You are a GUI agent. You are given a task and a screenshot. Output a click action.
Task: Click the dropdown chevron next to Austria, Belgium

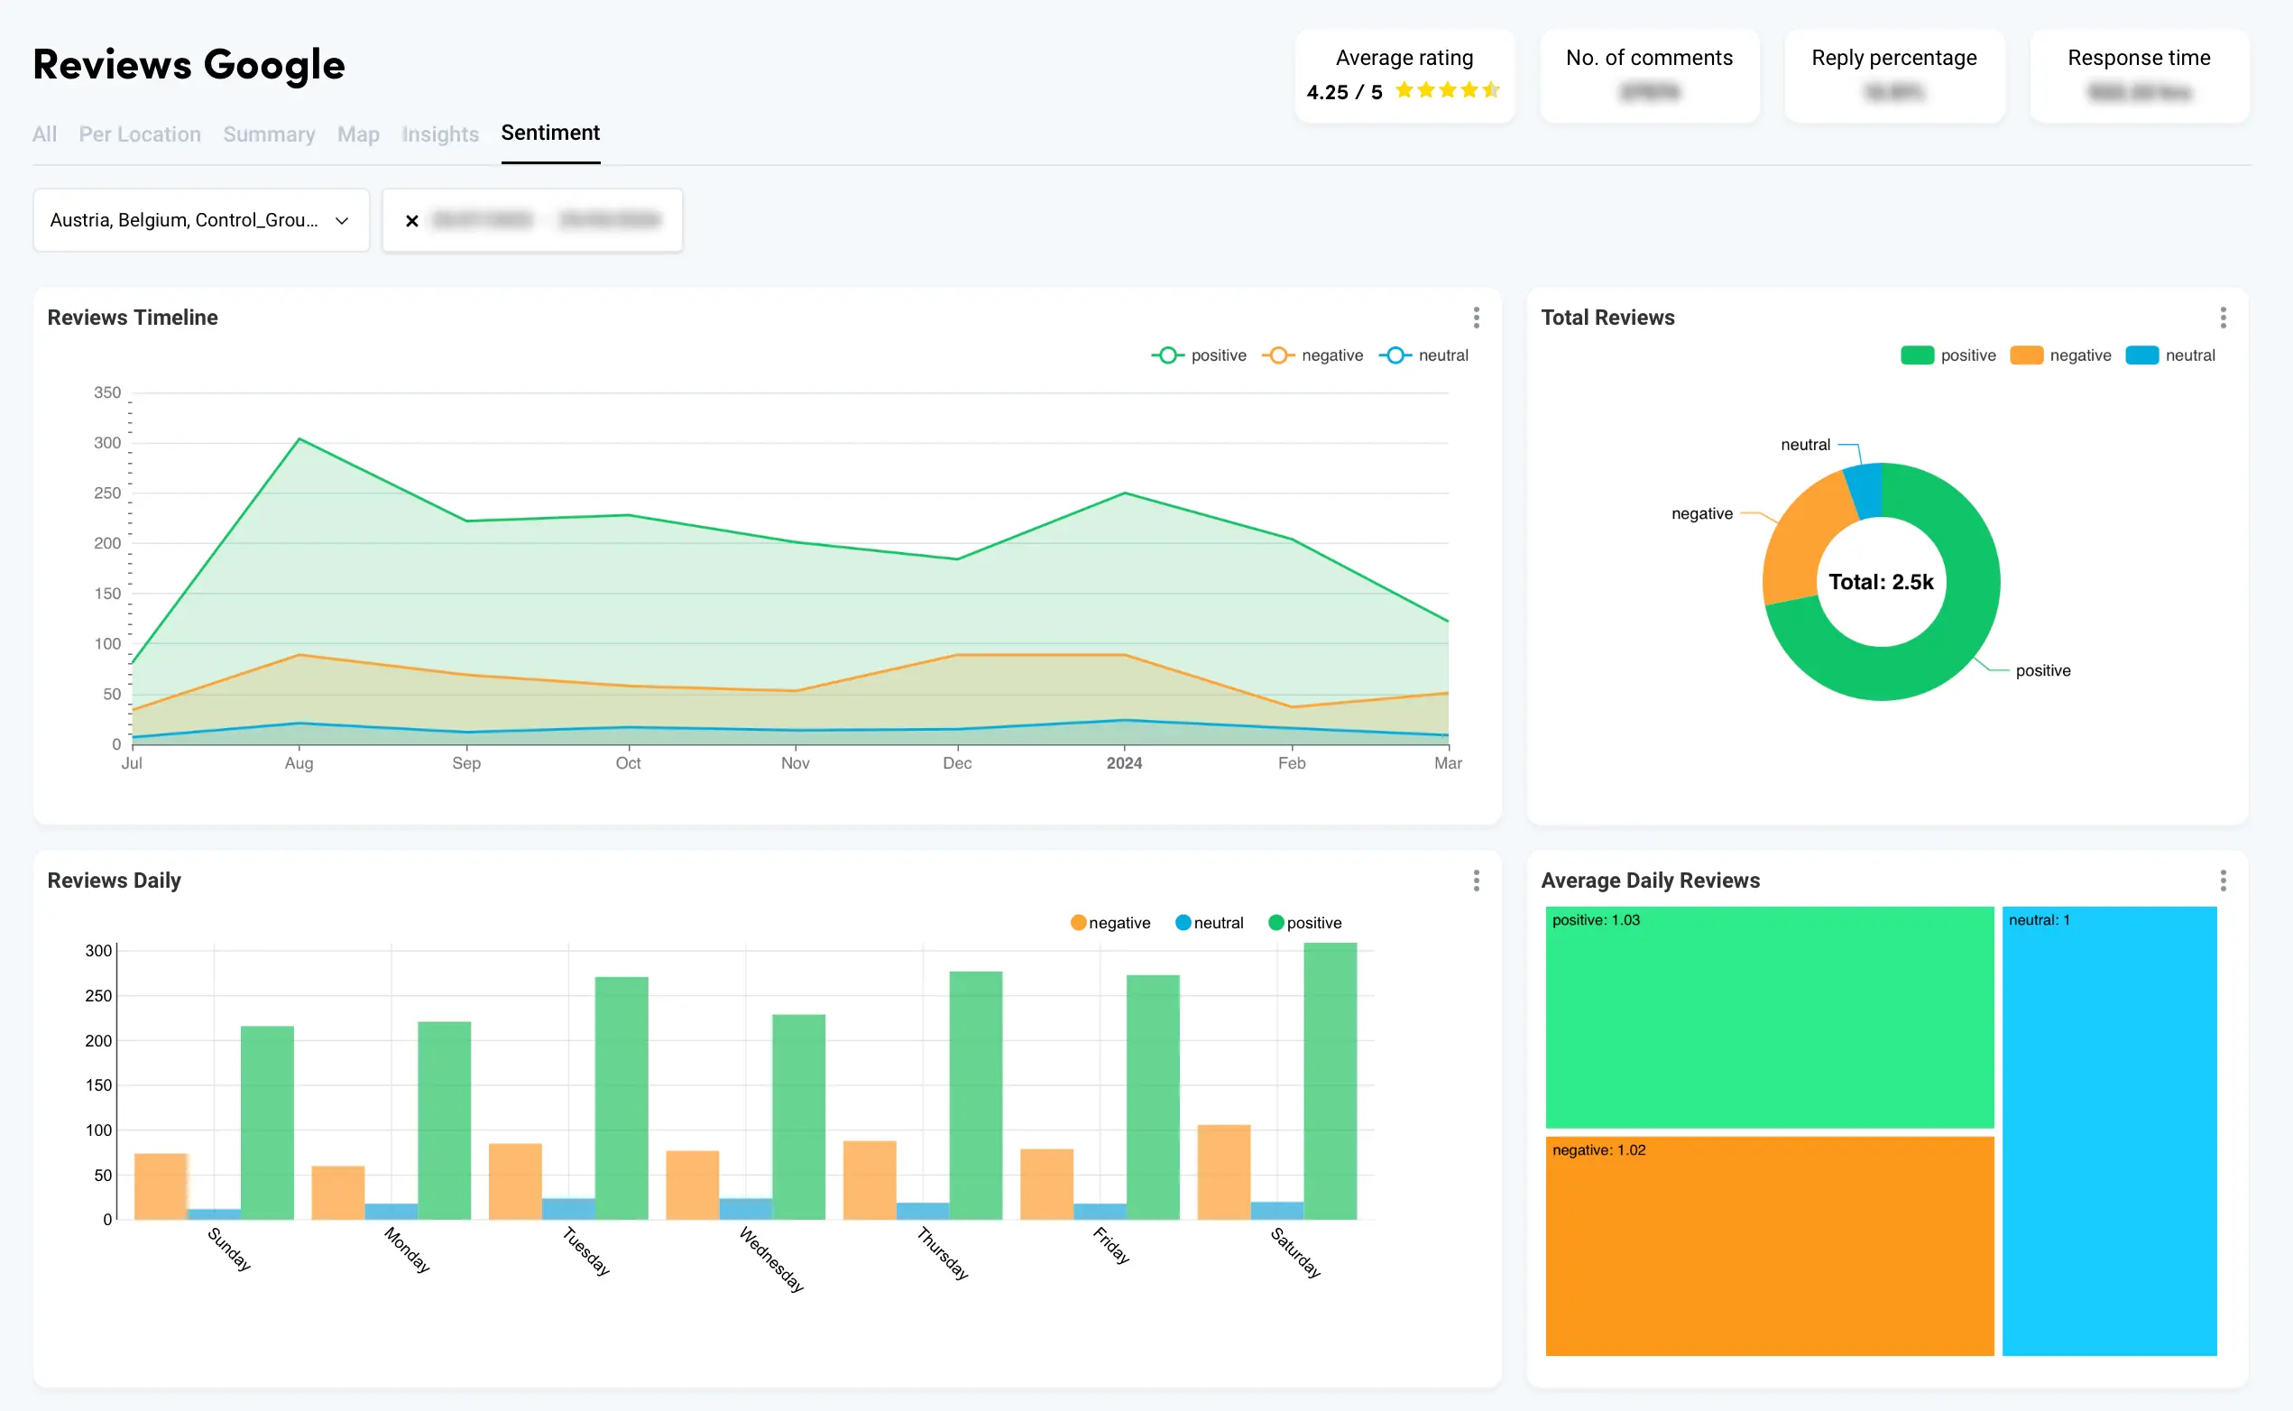click(342, 220)
